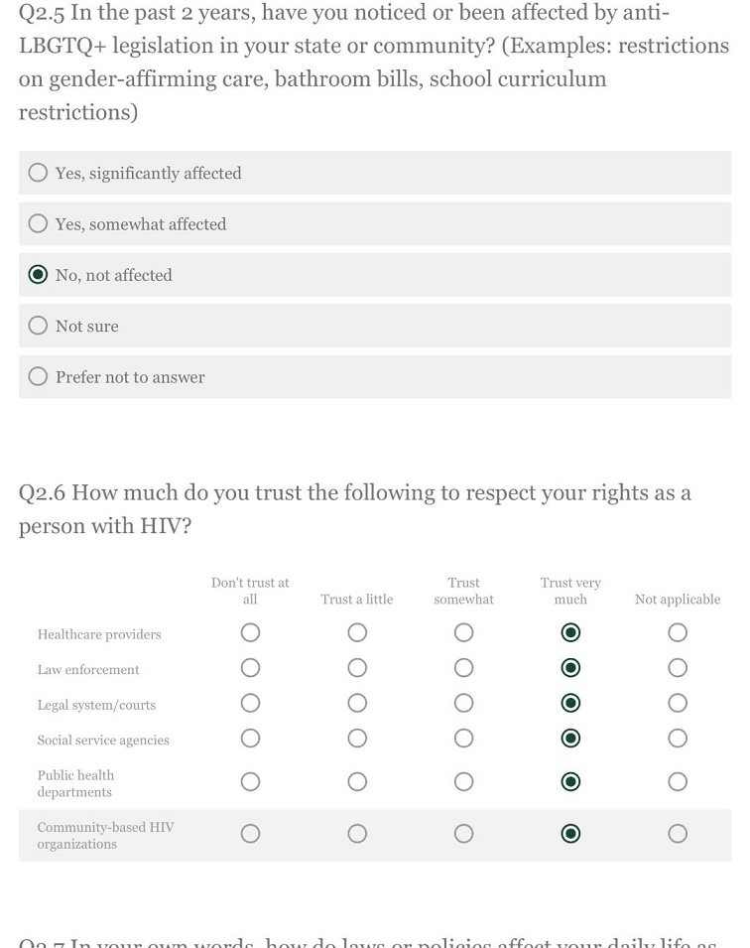Screen dimensions: 750x948
Task: Rate Community-based HIV organizations "Don't trust at all"
Action: coord(250,833)
